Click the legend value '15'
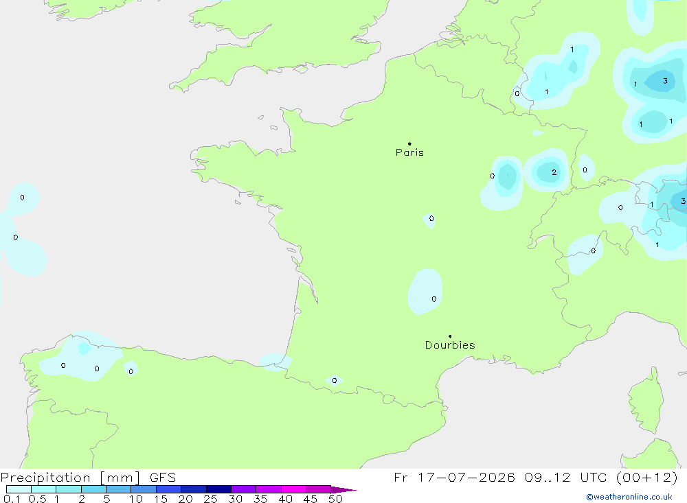The width and height of the screenshot is (687, 503). tap(161, 499)
